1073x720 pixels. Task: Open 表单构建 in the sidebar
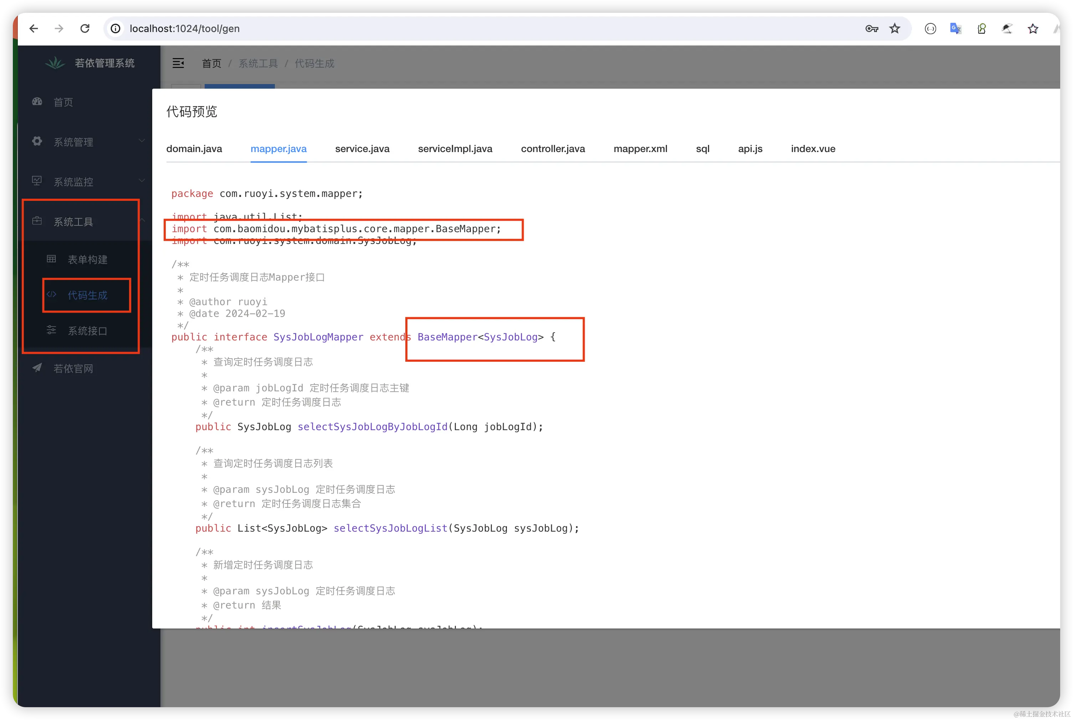point(87,260)
